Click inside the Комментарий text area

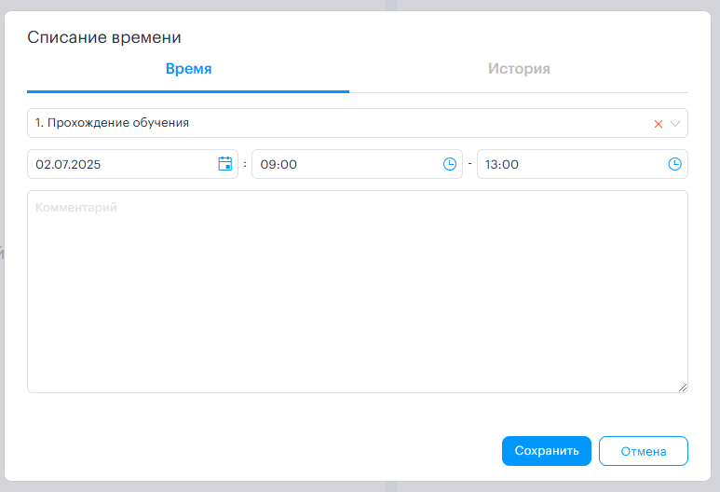click(x=358, y=292)
